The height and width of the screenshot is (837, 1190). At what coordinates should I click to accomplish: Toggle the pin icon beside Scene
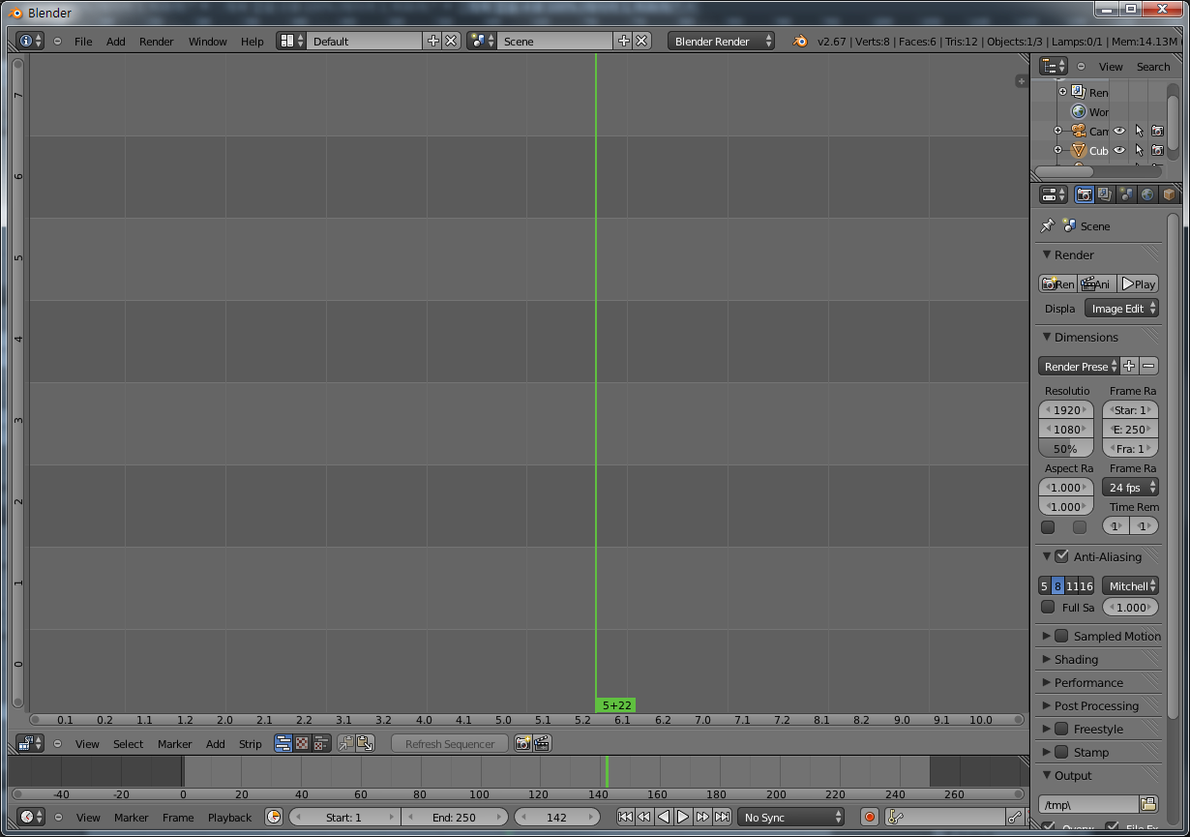1047,225
